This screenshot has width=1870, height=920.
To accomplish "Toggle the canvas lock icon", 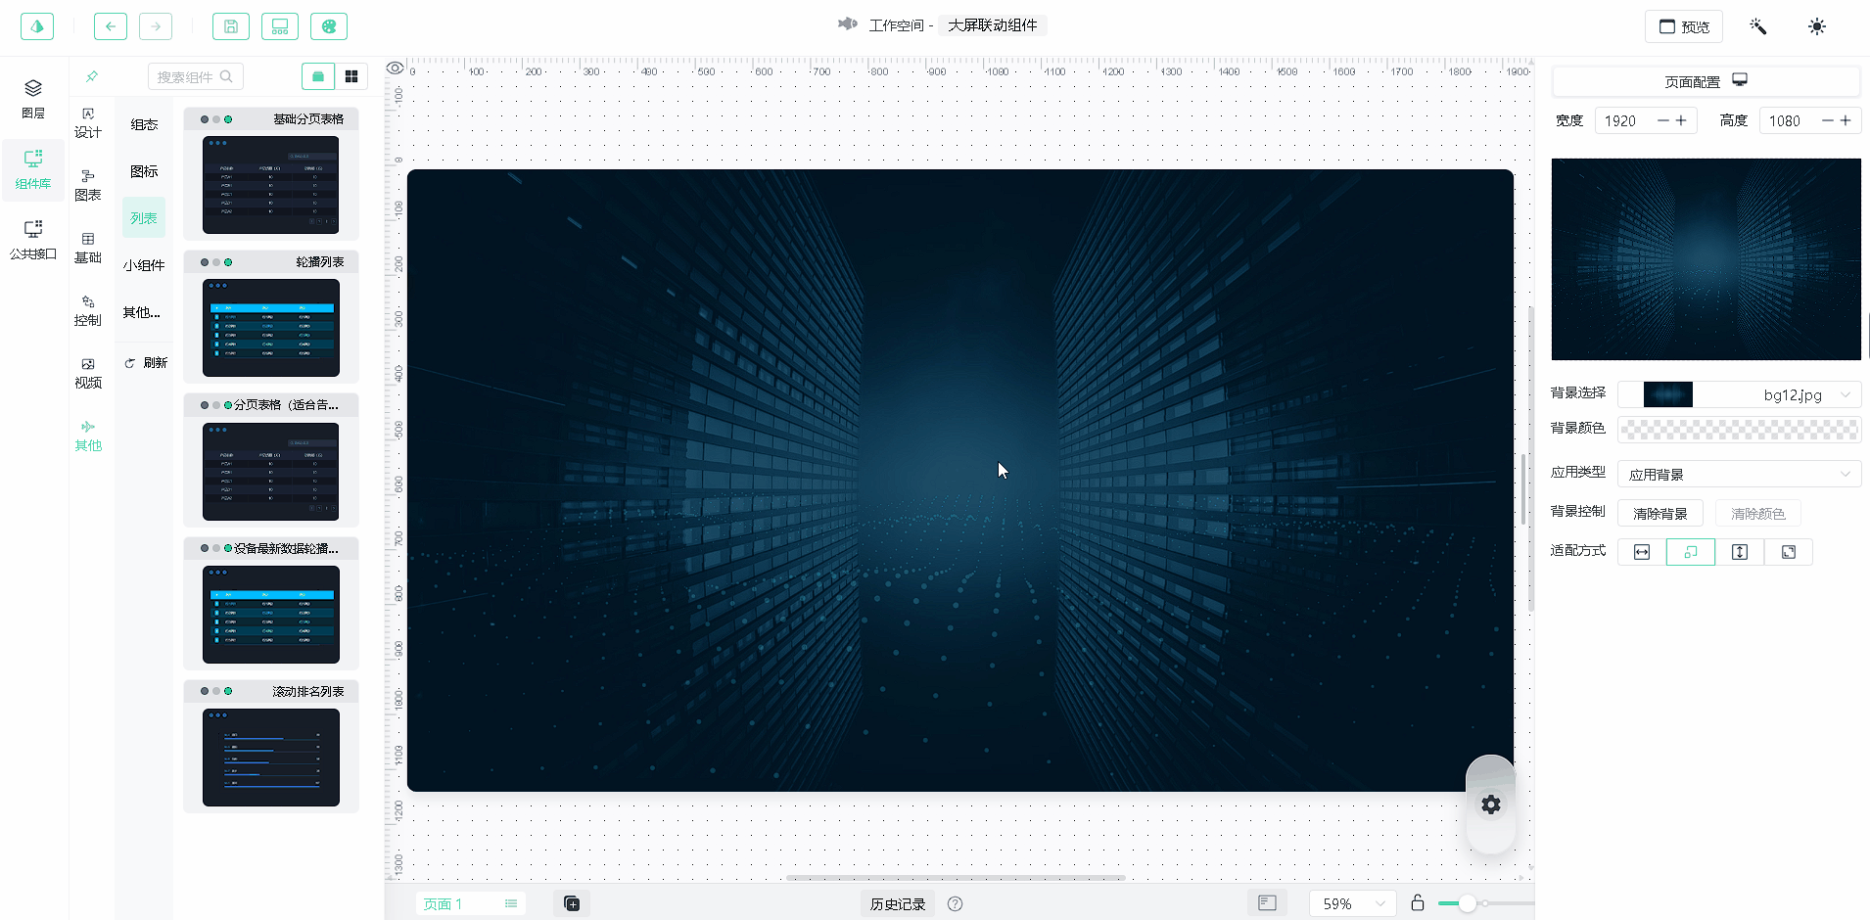I will pyautogui.click(x=1417, y=903).
